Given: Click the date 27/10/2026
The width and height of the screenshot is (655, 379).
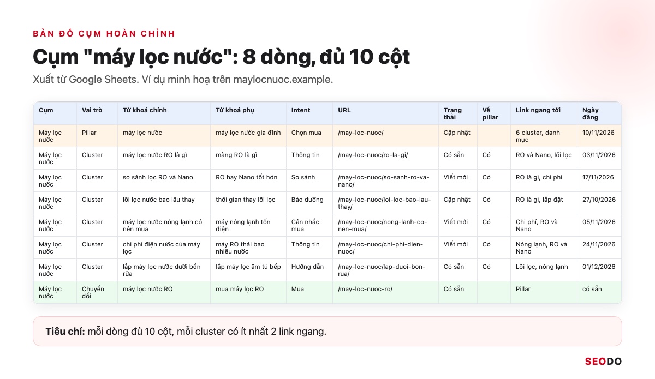Looking at the screenshot, I should pyautogui.click(x=599, y=200).
